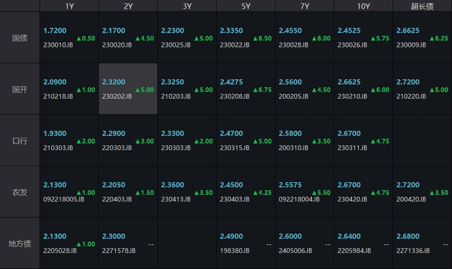
Task: Click the 农发 row label
Action: [x=20, y=192]
